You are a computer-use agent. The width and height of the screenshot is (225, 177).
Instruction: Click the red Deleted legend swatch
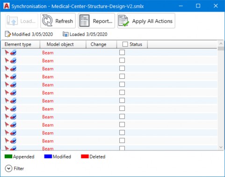pyautogui.click(x=85, y=157)
